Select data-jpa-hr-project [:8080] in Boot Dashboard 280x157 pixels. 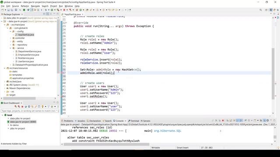(x=23, y=122)
